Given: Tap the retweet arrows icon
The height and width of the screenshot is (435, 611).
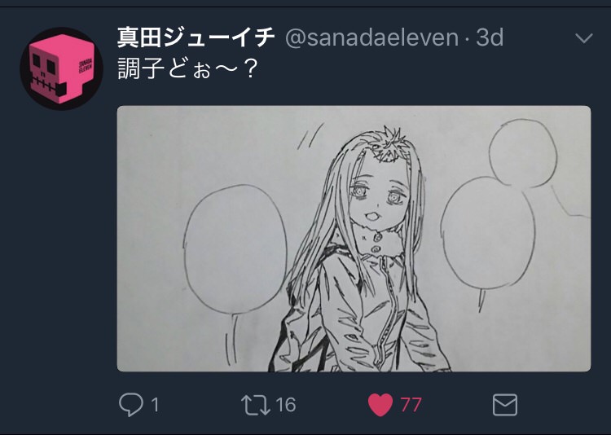Looking at the screenshot, I should click(x=255, y=404).
